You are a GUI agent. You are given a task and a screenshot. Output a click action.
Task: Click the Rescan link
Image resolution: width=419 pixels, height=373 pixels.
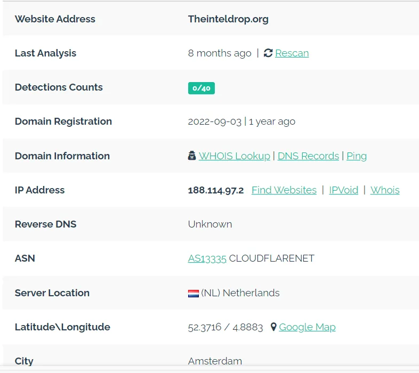(292, 53)
